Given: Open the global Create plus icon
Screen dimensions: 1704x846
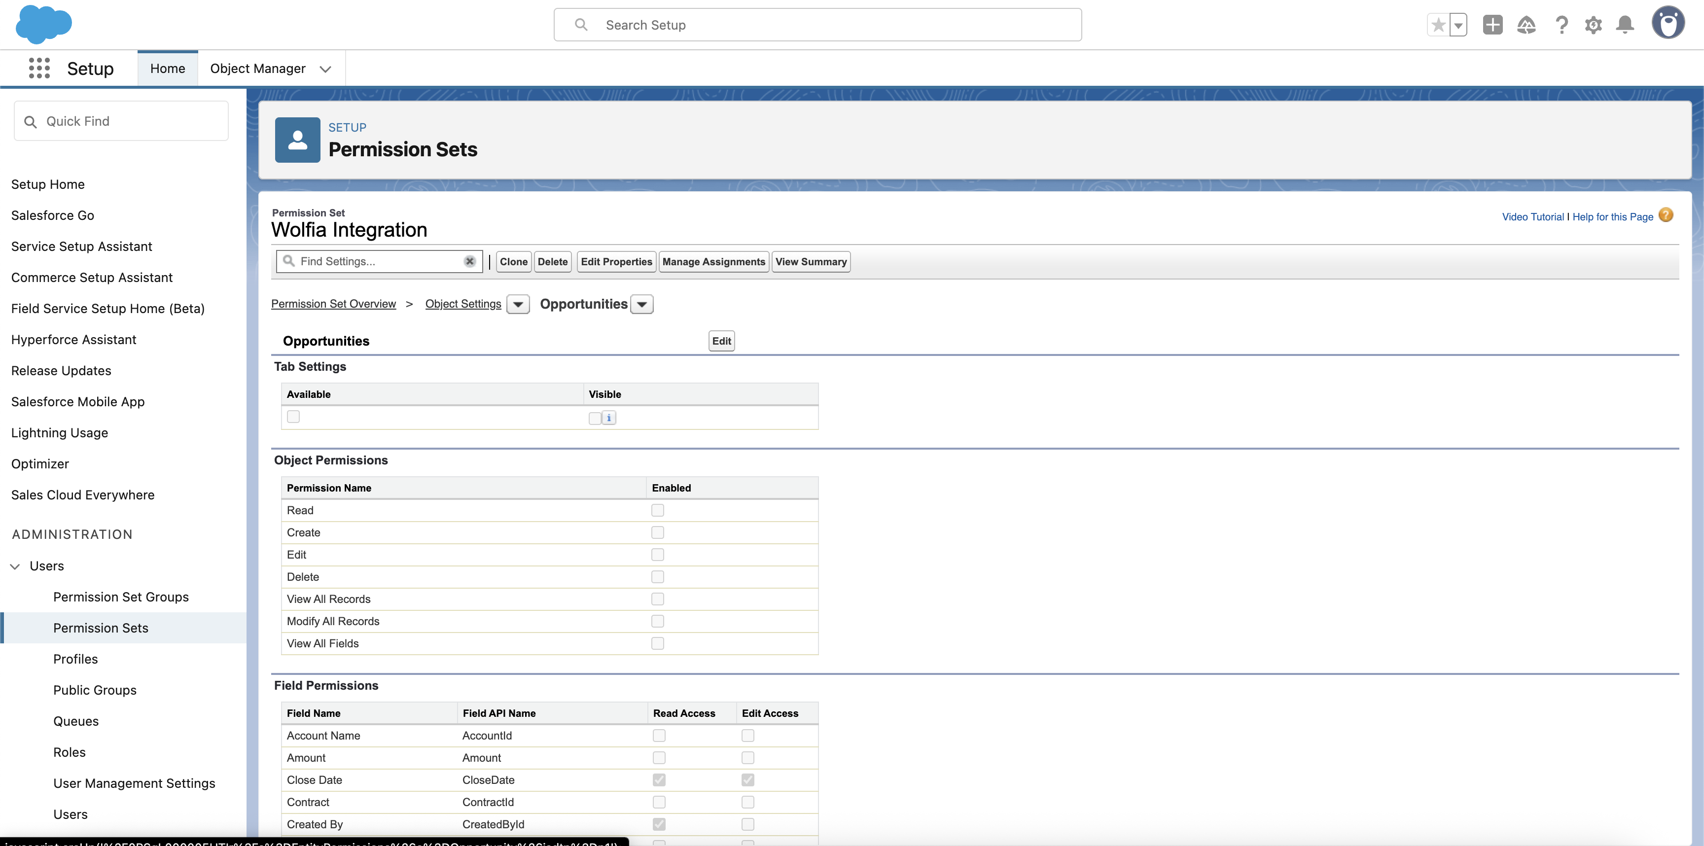Looking at the screenshot, I should coord(1492,25).
